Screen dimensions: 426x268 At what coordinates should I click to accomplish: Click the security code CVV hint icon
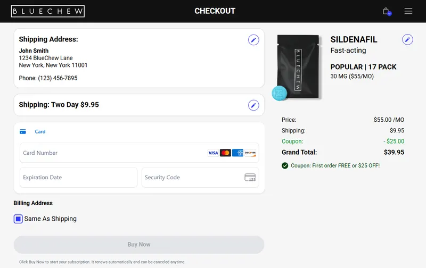250,178
